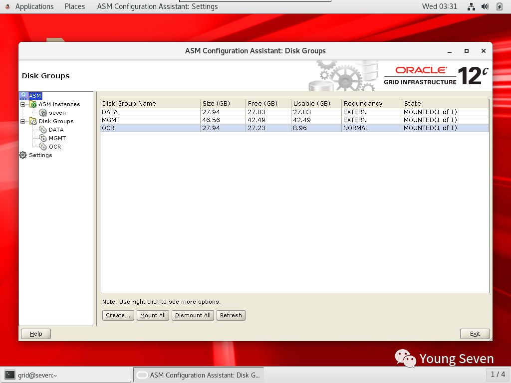Image resolution: width=511 pixels, height=383 pixels.
Task: Switch to grid@seven terminal taskbar item
Action: 66,375
